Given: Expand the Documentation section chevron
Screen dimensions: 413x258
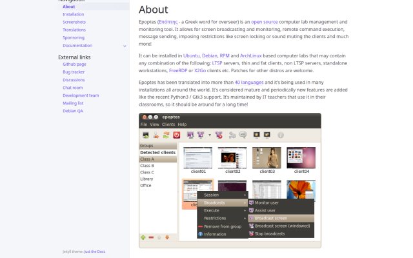Looking at the screenshot, I should 125,46.
